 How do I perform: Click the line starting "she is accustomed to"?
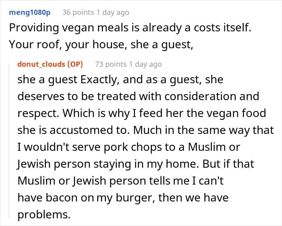coord(145,130)
